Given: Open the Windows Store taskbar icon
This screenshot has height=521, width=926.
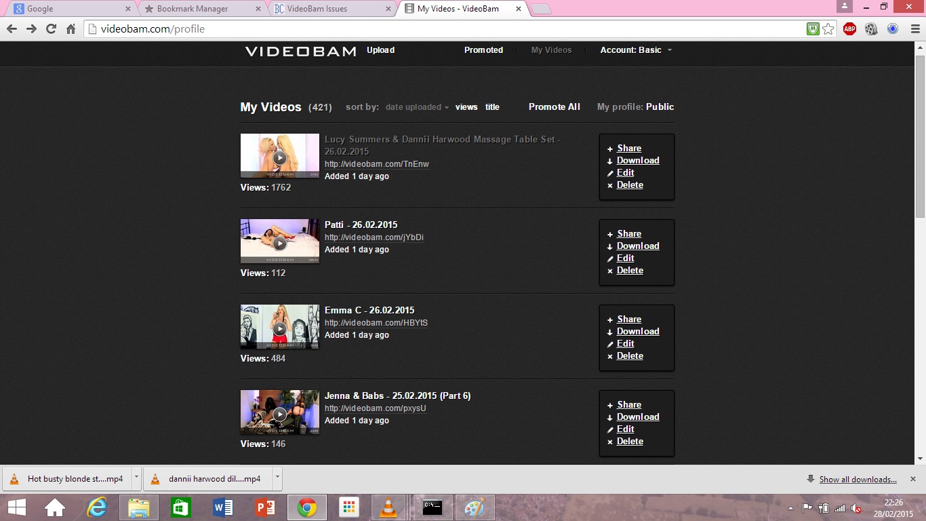Looking at the screenshot, I should click(181, 507).
